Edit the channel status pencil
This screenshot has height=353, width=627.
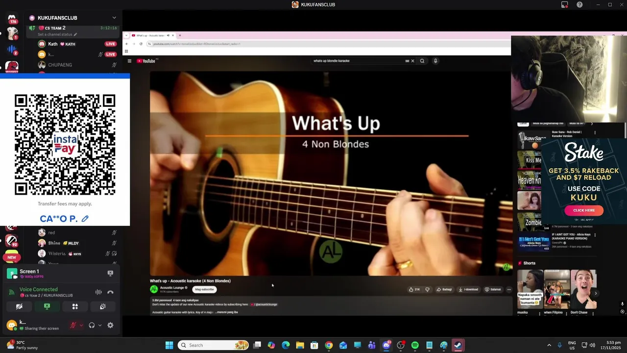click(x=75, y=35)
